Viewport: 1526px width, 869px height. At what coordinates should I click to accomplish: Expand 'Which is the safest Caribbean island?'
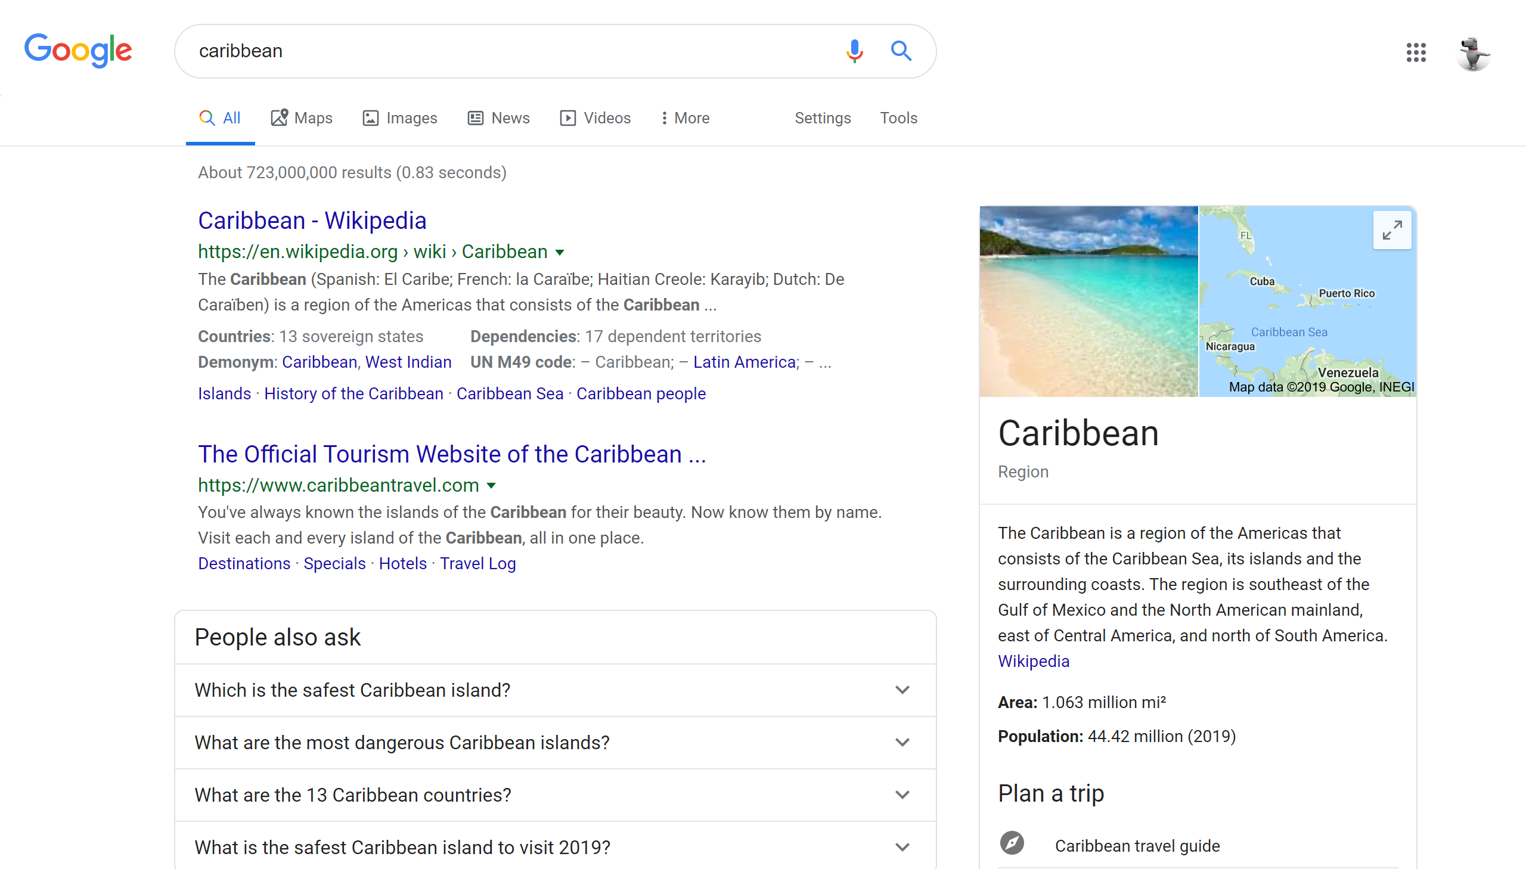point(902,690)
